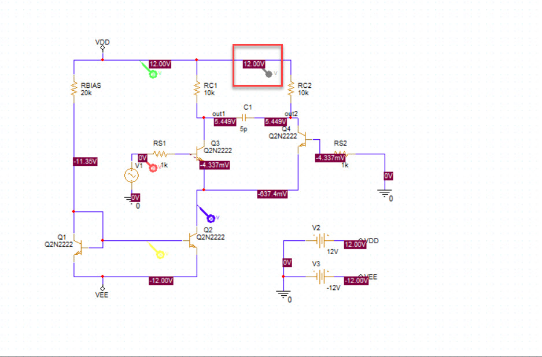Select the gray voltage probe in red box
The image size is (542, 357).
click(x=268, y=73)
